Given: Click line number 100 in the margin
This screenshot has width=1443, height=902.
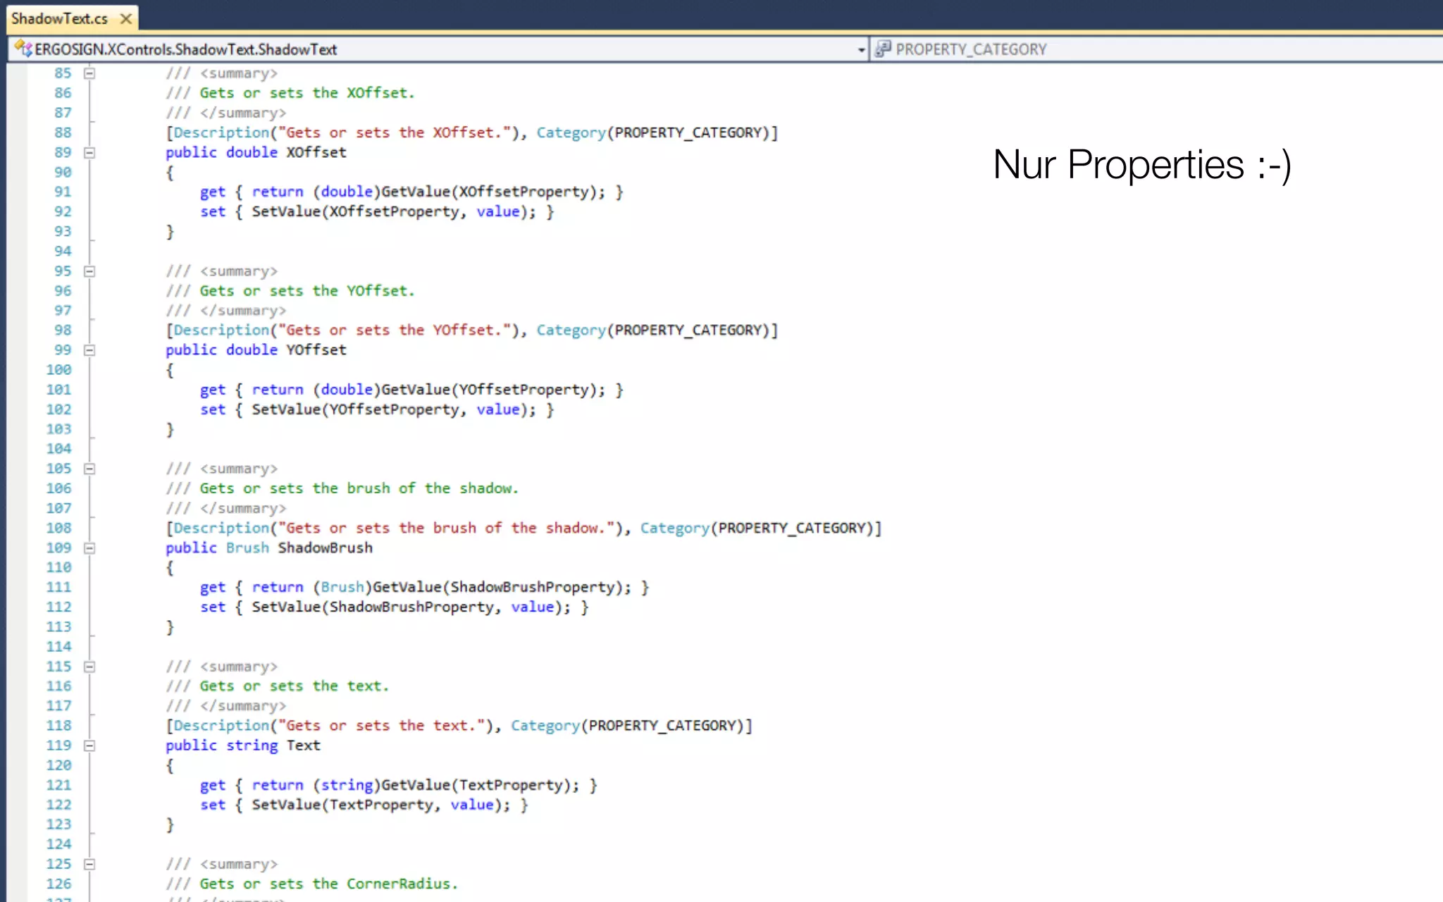Looking at the screenshot, I should [x=58, y=370].
